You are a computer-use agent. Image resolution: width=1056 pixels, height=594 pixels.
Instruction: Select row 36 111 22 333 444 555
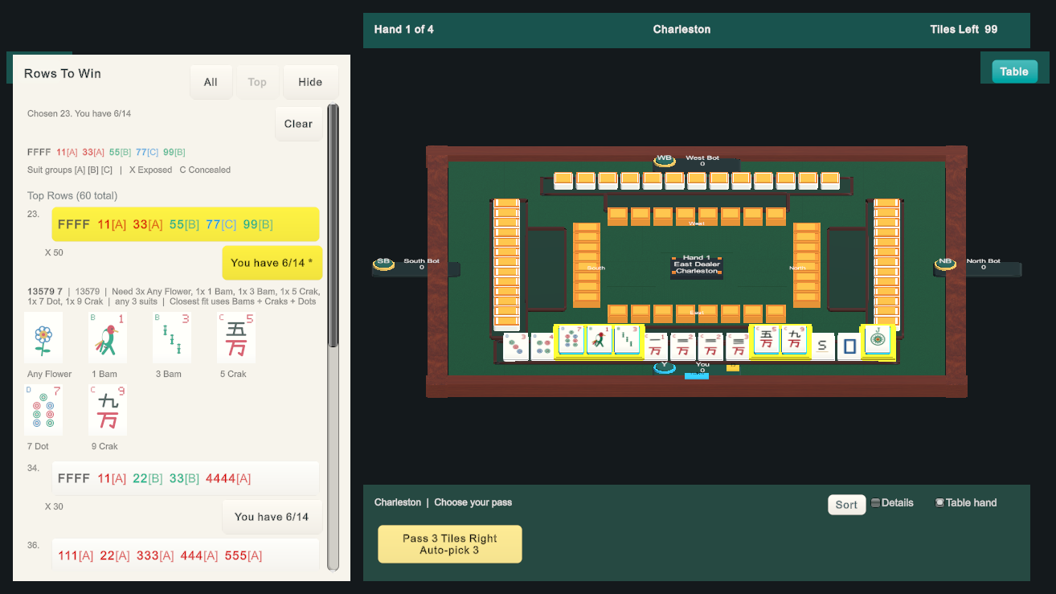186,555
